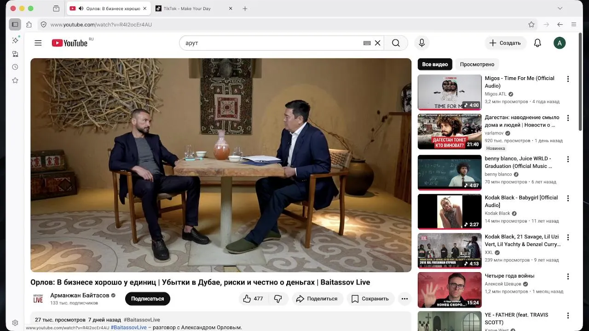Image resolution: width=589 pixels, height=331 pixels.
Task: Open the Дагестан тонет thumbnail
Action: click(x=450, y=131)
